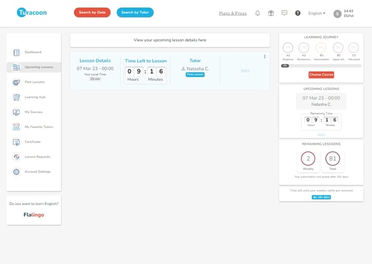
Task: Open the Plans & Prices link
Action: pos(233,14)
